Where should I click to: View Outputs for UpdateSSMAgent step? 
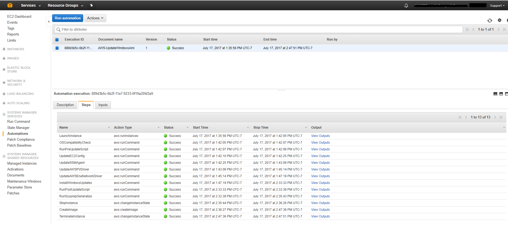click(320, 163)
